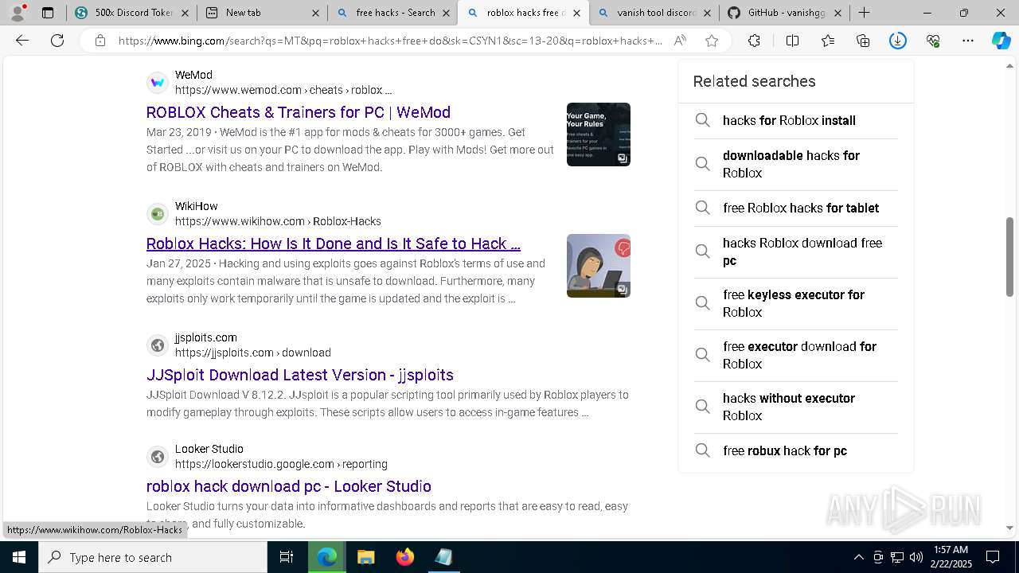Open the Windows Start menu
Screen dimensions: 1019x573
click(x=19, y=557)
